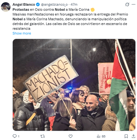Click the reply speech bubble icon
The image size is (137, 140).
click(15, 136)
